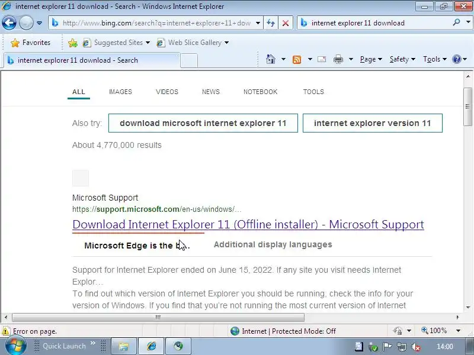
Task: Switch to the IMAGES search tab
Action: (120, 92)
